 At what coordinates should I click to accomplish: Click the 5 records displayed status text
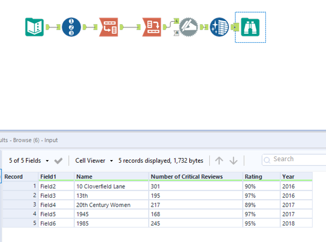161,161
